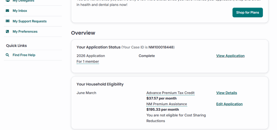277x130 pixels.
Task: Click the household member name June March
Action: click(x=86, y=93)
